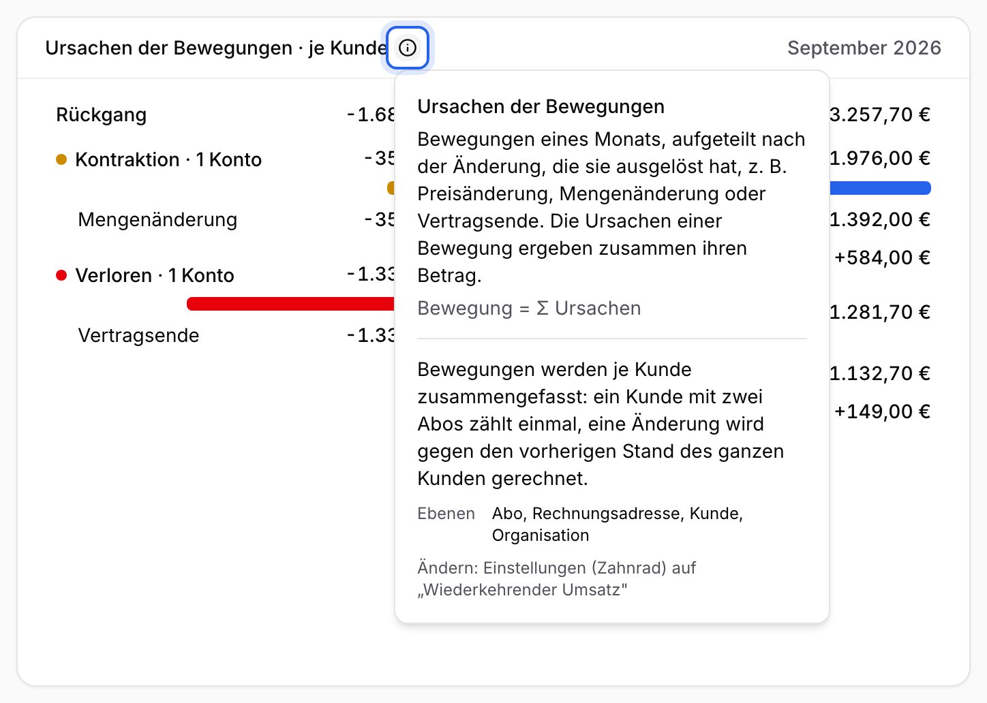Click the paragraph starting 'Bewegungen eines Monats'
Image resolution: width=987 pixels, height=703 pixels.
pyautogui.click(x=611, y=207)
